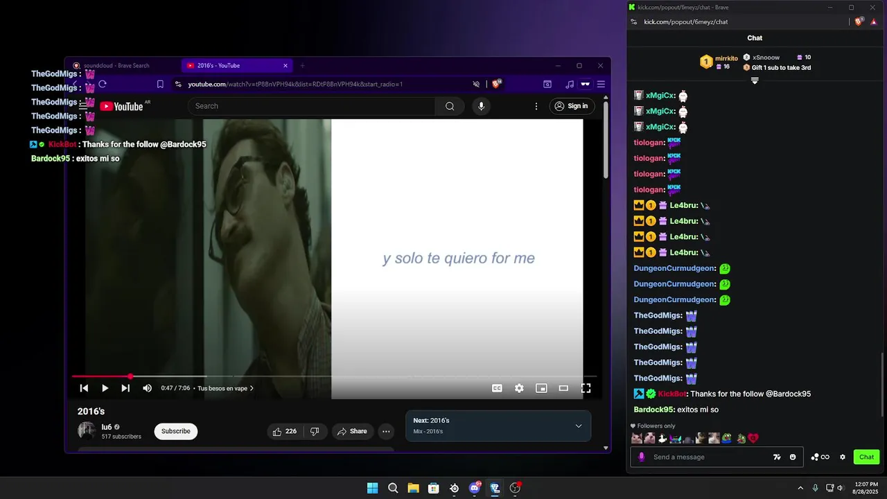Insert the red heart emote

pyautogui.click(x=753, y=438)
